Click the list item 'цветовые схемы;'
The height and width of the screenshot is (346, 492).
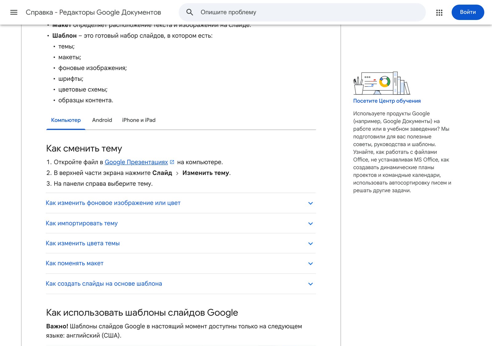point(83,89)
